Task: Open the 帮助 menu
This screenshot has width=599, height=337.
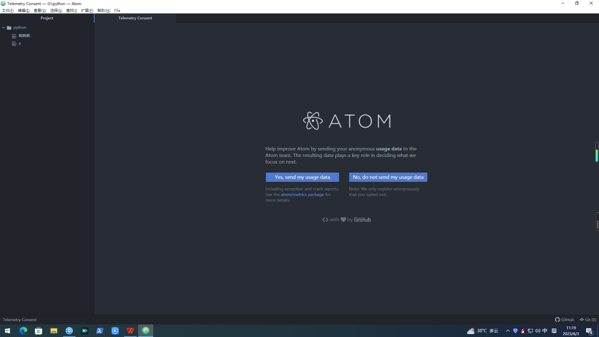Action: coord(104,10)
